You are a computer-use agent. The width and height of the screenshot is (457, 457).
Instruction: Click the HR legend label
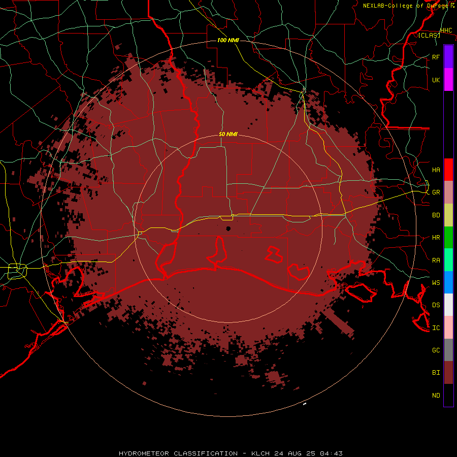[436, 238]
